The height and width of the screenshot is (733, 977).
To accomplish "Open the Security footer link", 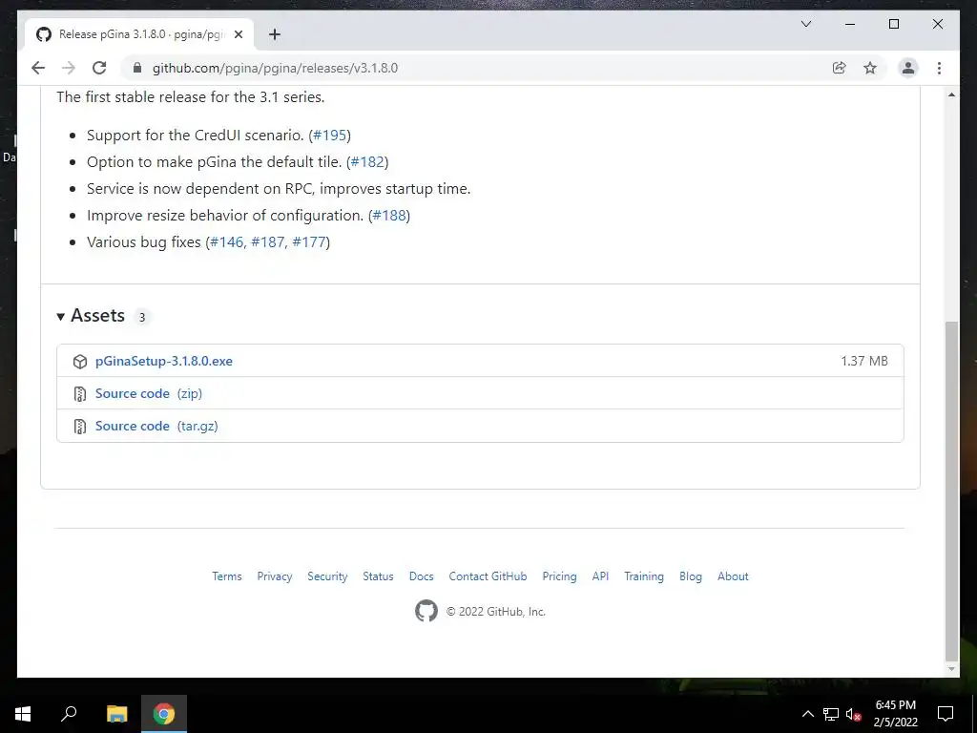I will point(327,576).
